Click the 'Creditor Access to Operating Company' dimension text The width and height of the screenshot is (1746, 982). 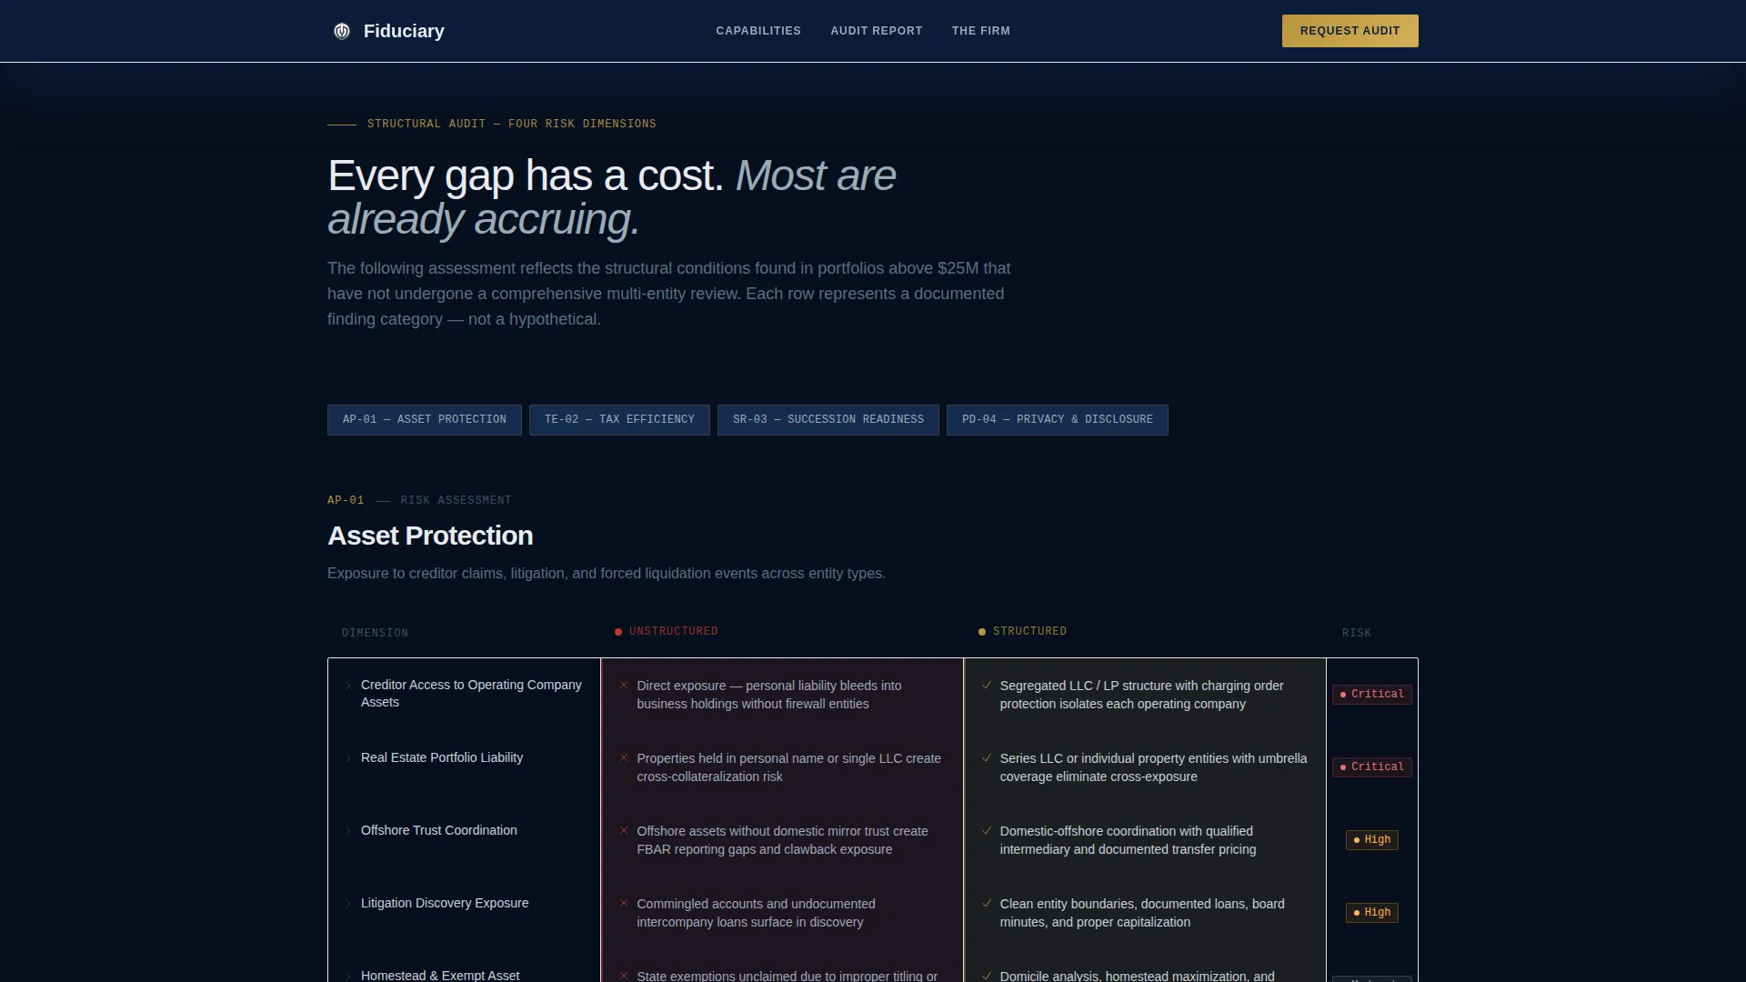[471, 694]
